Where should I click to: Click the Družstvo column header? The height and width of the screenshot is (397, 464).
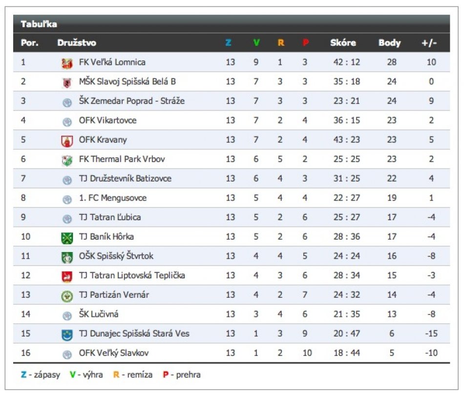coord(77,43)
